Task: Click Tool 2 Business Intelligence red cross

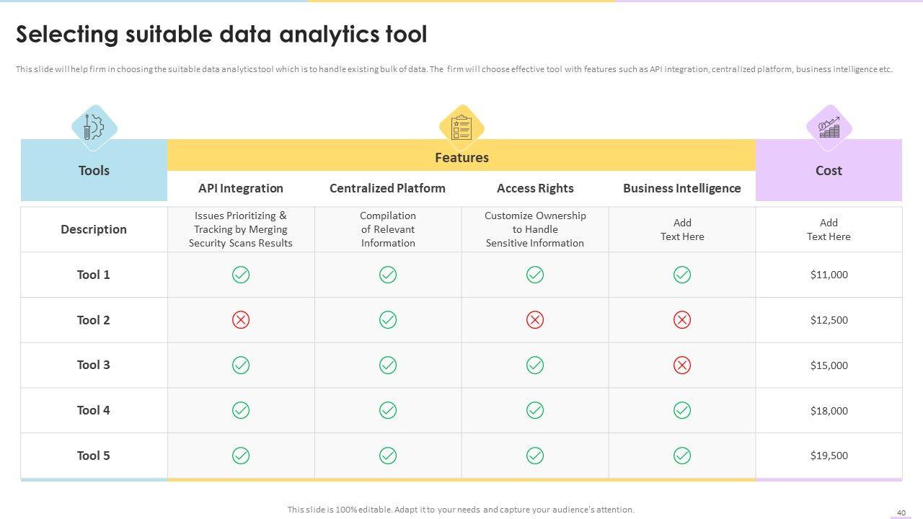Action: tap(682, 320)
